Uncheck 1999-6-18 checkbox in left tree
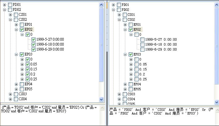This screenshot has height=126, width=219. tap(33, 45)
